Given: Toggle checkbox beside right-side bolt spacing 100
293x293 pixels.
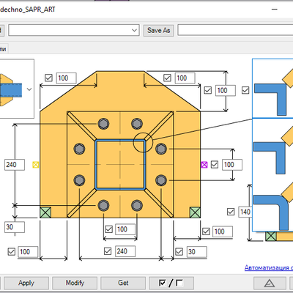Looking at the screenshot, I should pyautogui.click(x=215, y=165).
